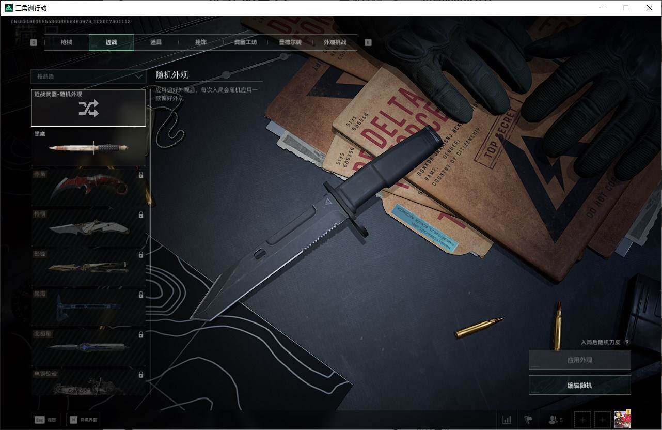
Task: Select the 近战 tab
Action: click(111, 42)
